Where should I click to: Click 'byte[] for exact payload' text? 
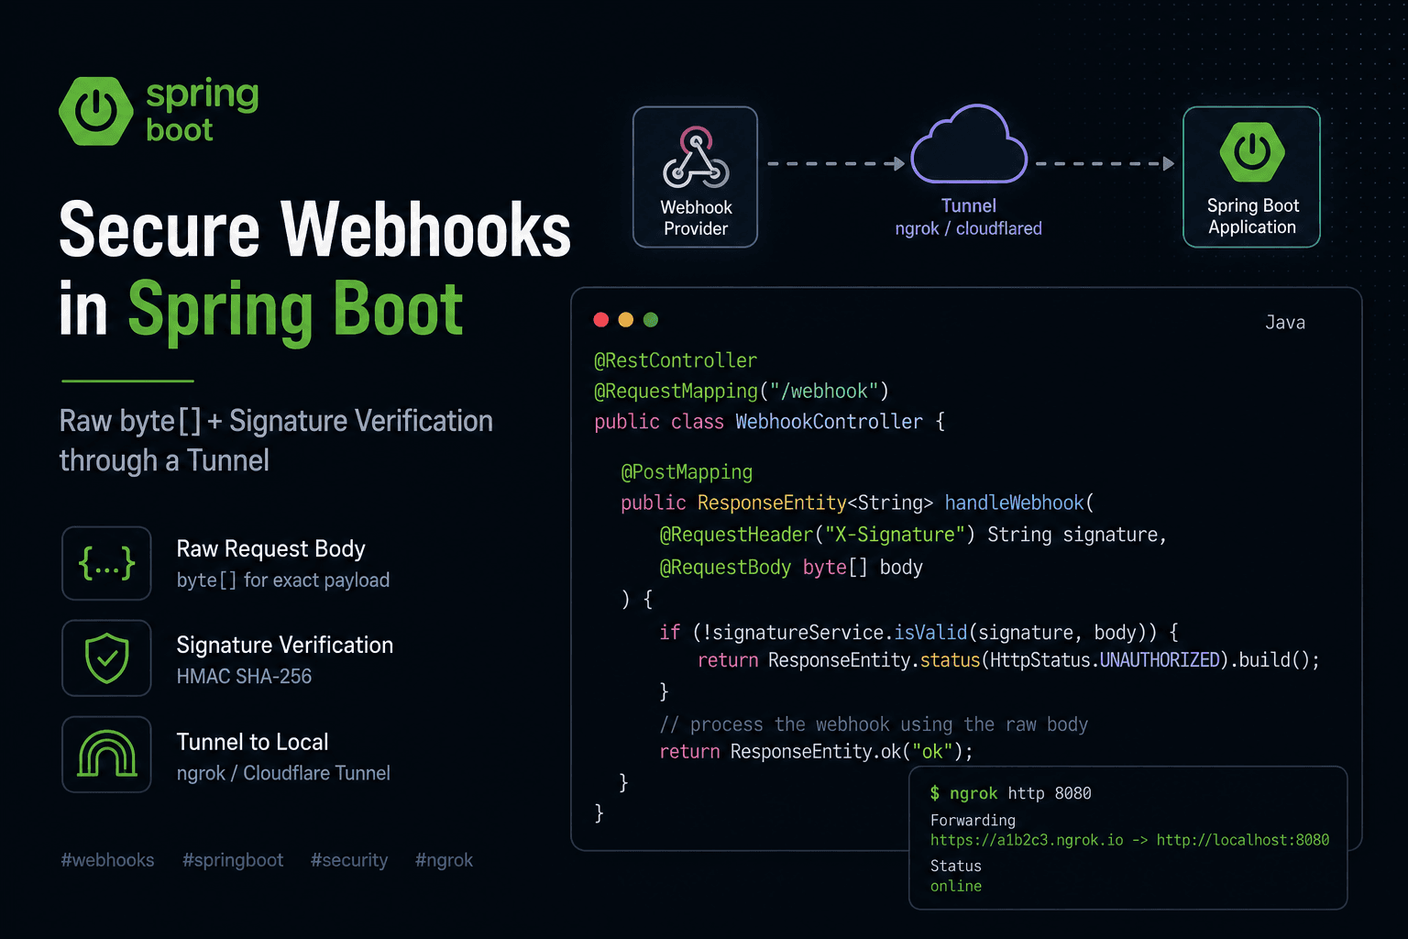point(283,580)
